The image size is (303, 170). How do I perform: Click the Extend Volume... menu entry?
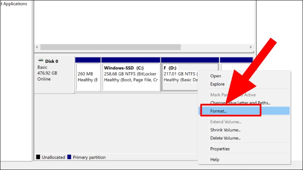tap(226, 122)
